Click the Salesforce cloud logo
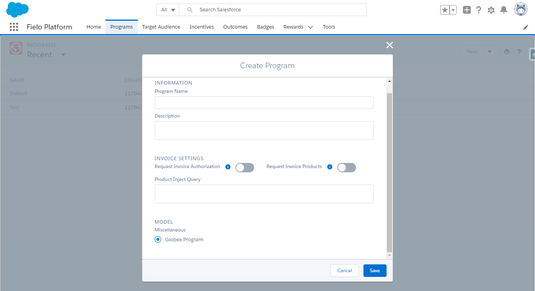 pos(18,9)
